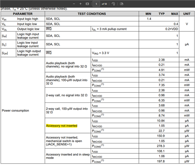Click the 1.4 minimum value cell
The width and height of the screenshot is (195, 165).
click(149, 19)
